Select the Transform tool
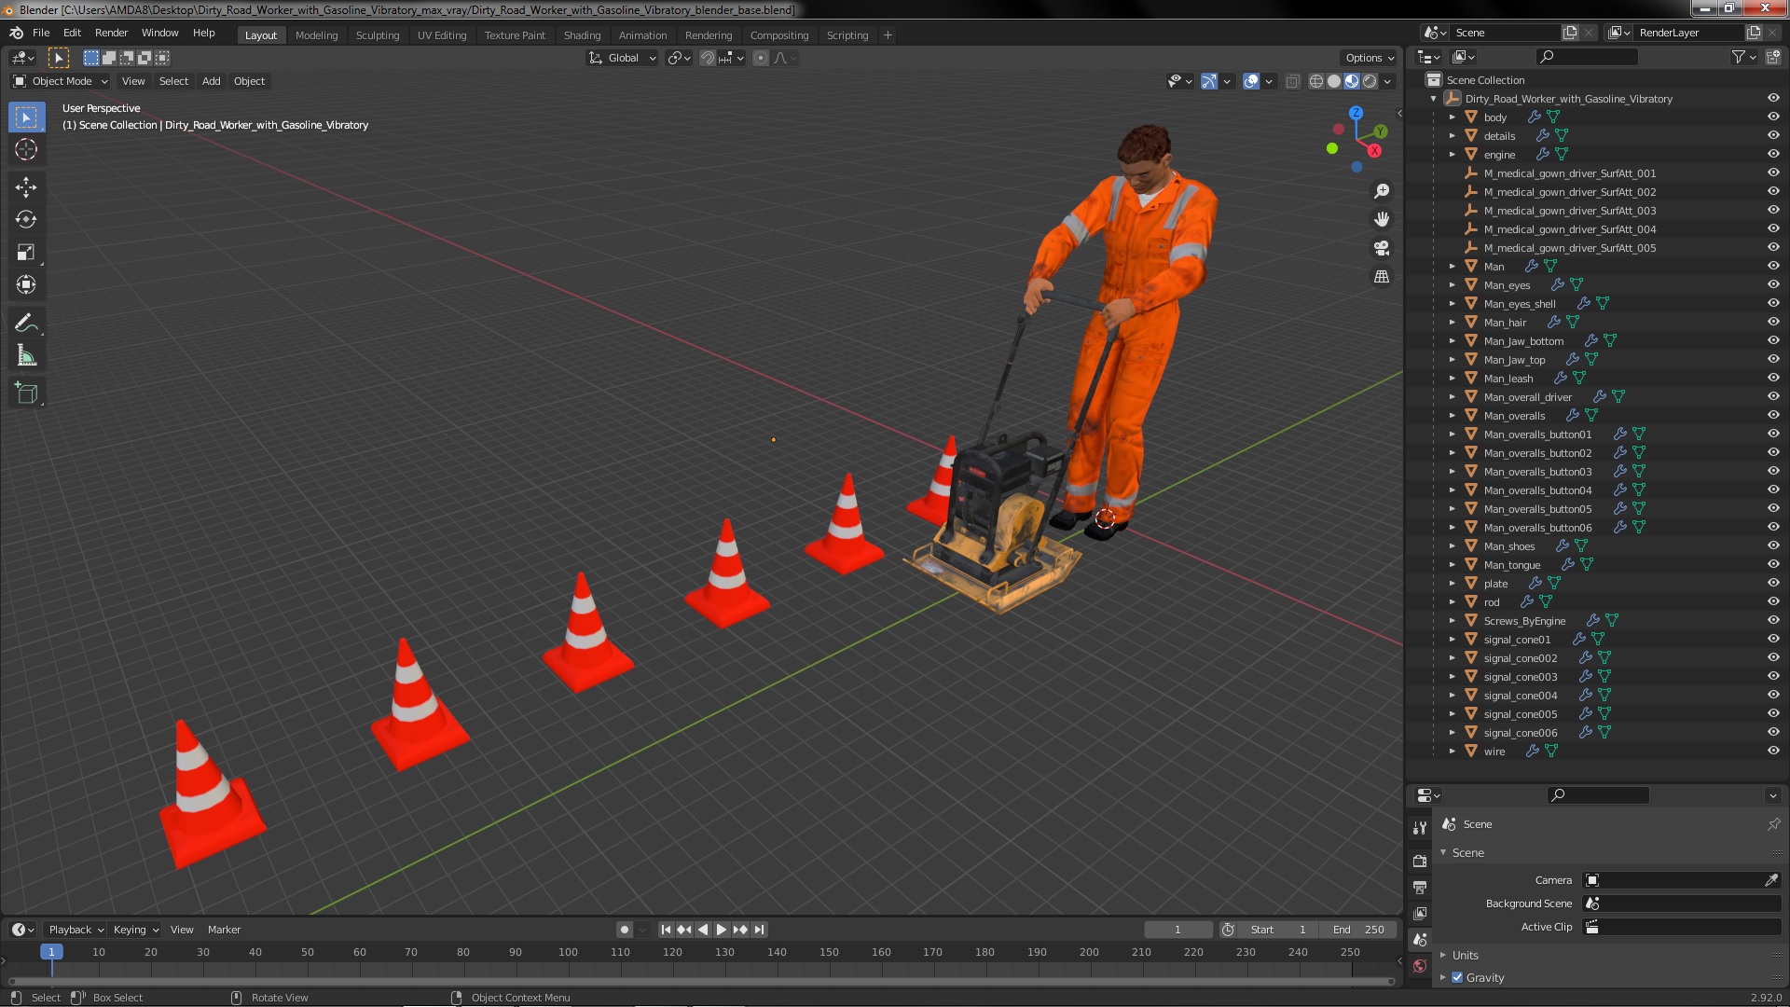1790x1007 pixels. (x=26, y=284)
